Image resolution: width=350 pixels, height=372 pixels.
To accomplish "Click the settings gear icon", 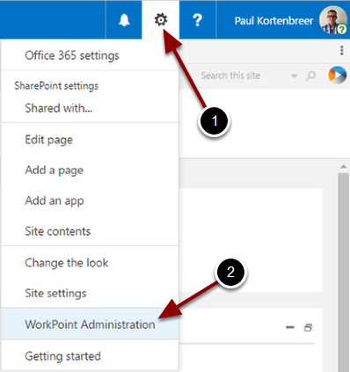I will (x=161, y=20).
